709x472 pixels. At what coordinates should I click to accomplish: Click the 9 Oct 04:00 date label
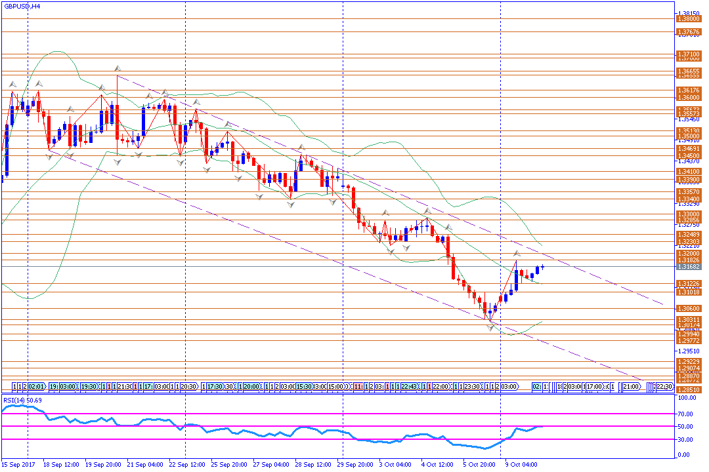point(522,464)
